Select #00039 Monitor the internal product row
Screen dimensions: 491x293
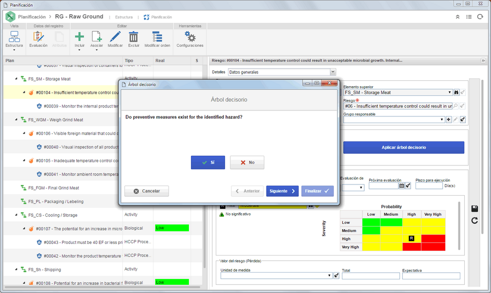pyautogui.click(x=102, y=106)
